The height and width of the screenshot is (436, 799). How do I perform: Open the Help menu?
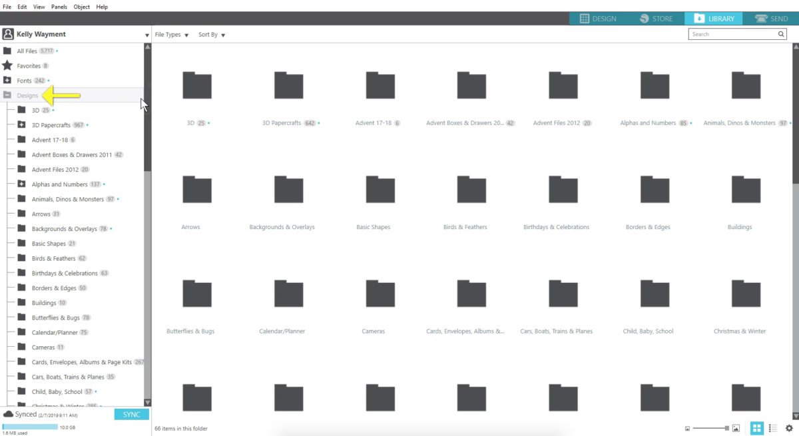click(x=102, y=6)
